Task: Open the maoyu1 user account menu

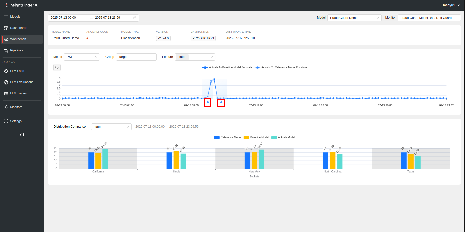Action: [451, 5]
